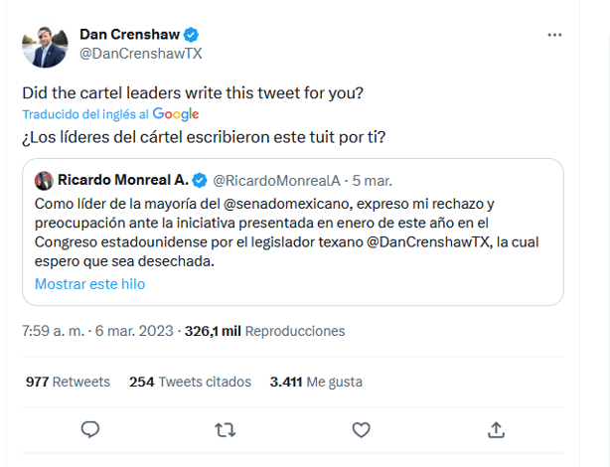View the 977 Retweets list

68,382
